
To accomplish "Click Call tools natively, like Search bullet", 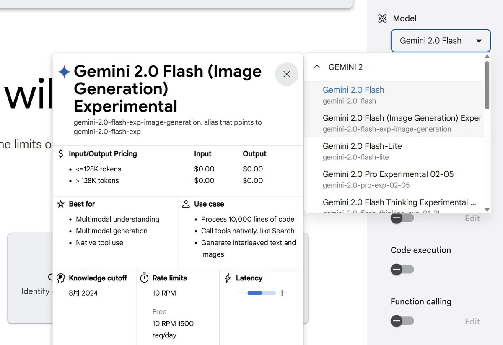I will (x=248, y=231).
